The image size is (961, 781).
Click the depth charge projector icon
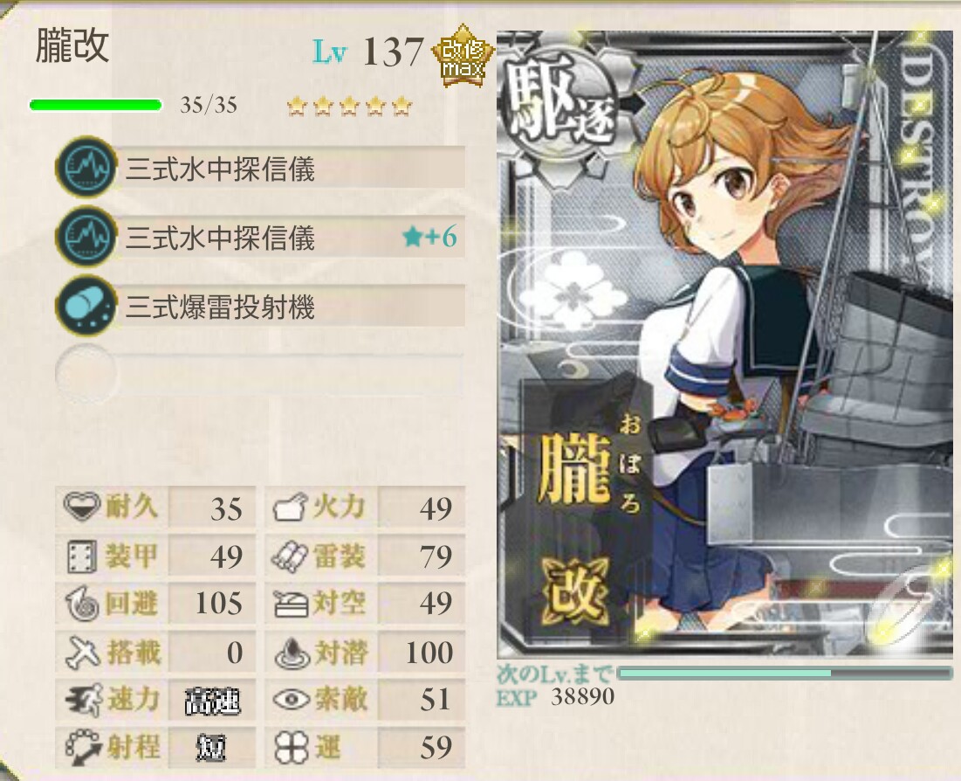pyautogui.click(x=86, y=306)
